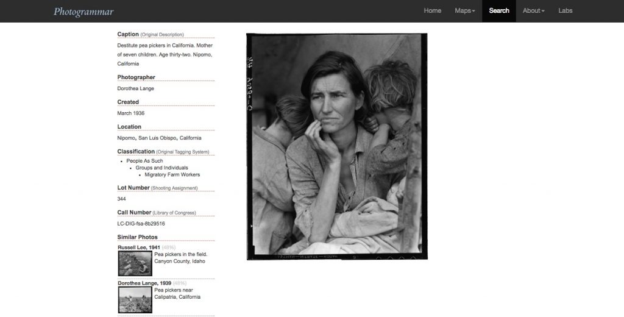624x317 pixels.
Task: Open the Dorothea Lange, 1939 similar photo
Action: (144, 283)
